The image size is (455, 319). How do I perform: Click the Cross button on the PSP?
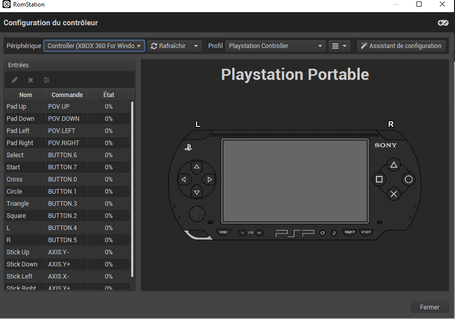tap(394, 194)
